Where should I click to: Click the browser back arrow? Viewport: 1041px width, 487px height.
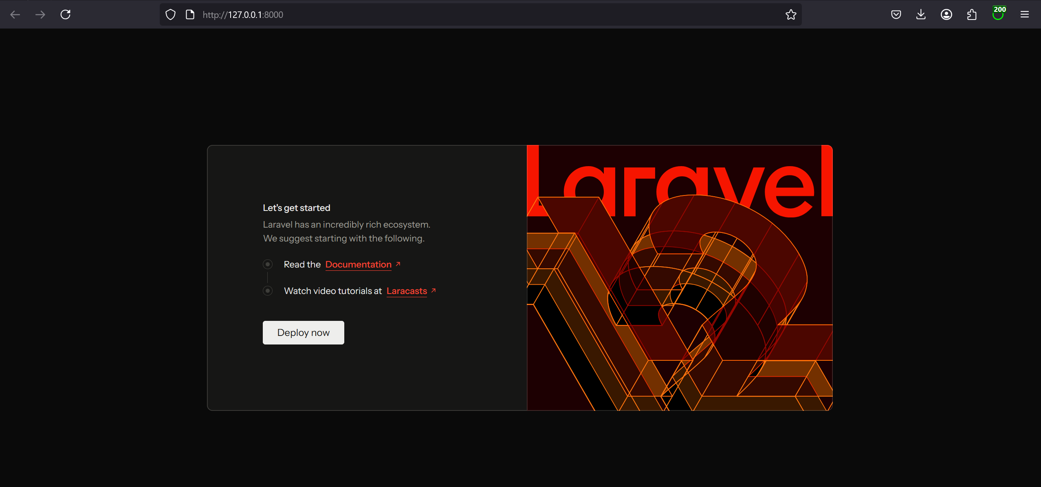click(x=15, y=15)
